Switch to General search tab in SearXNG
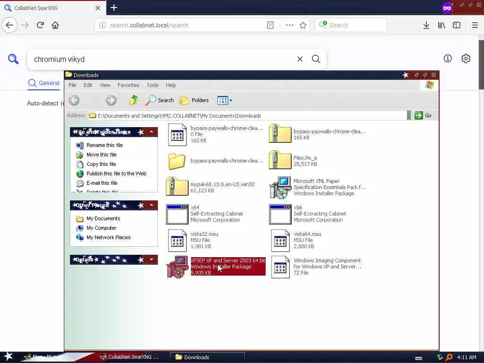484x363 pixels. pos(44,83)
